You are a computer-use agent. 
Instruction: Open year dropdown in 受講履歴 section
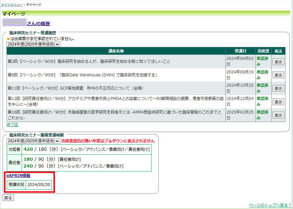tap(33, 44)
